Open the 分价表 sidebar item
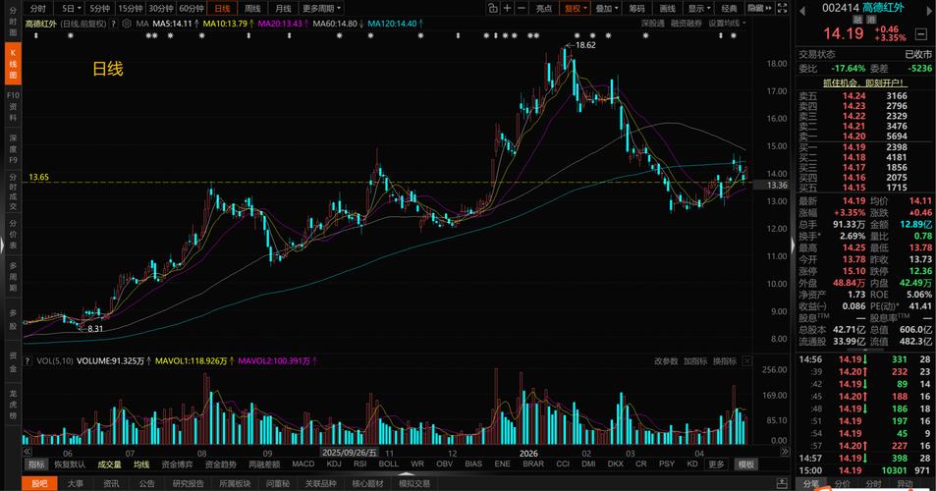The height and width of the screenshot is (491, 936). point(13,234)
